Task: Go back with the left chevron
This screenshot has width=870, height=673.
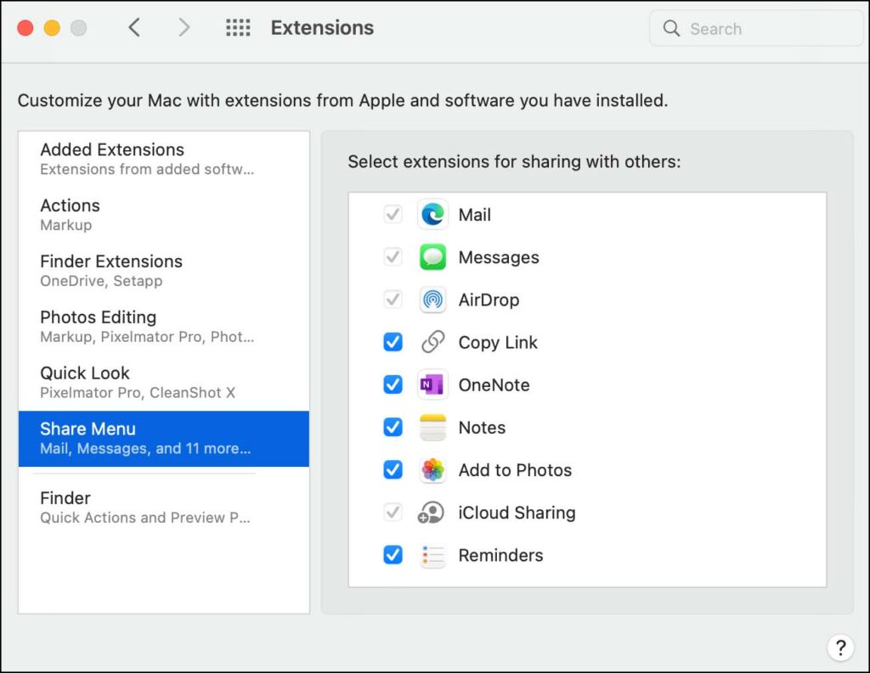Action: click(x=134, y=28)
